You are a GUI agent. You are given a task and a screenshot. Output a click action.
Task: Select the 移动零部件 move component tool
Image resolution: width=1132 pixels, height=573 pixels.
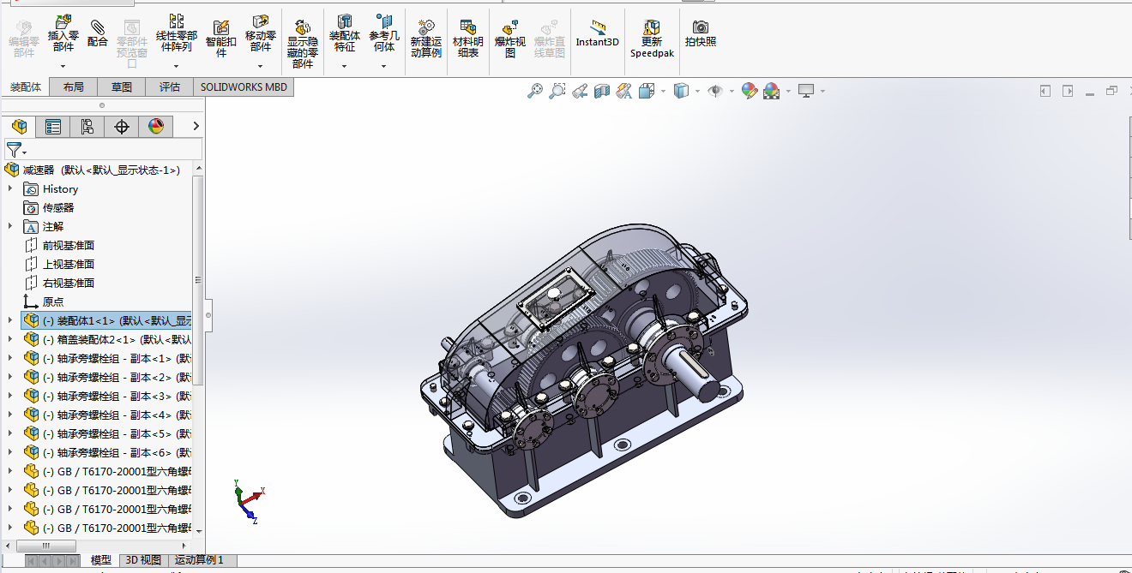[261, 33]
